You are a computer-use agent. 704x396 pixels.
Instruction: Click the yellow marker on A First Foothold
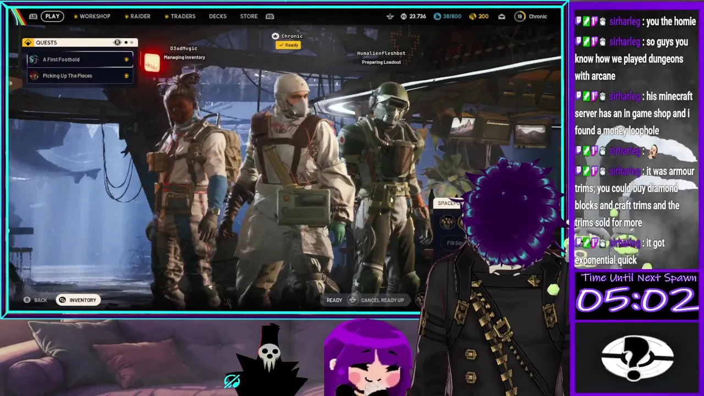[127, 59]
